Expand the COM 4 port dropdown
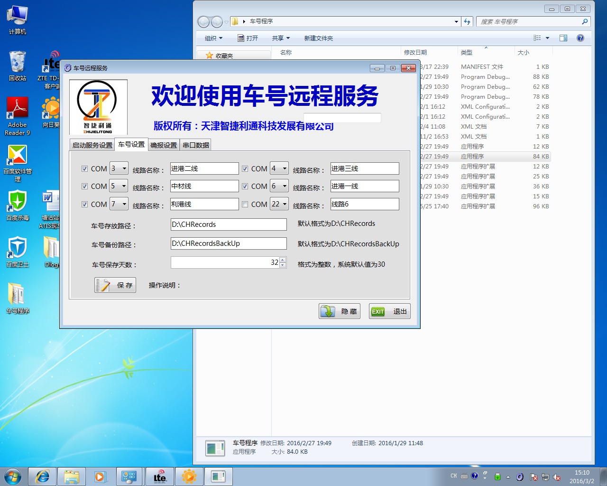Screen dimensions: 607x486 285,168
